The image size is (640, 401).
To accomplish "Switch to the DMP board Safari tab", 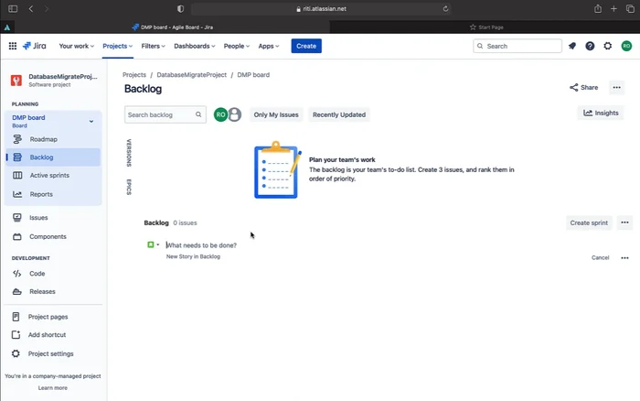I will point(172,27).
